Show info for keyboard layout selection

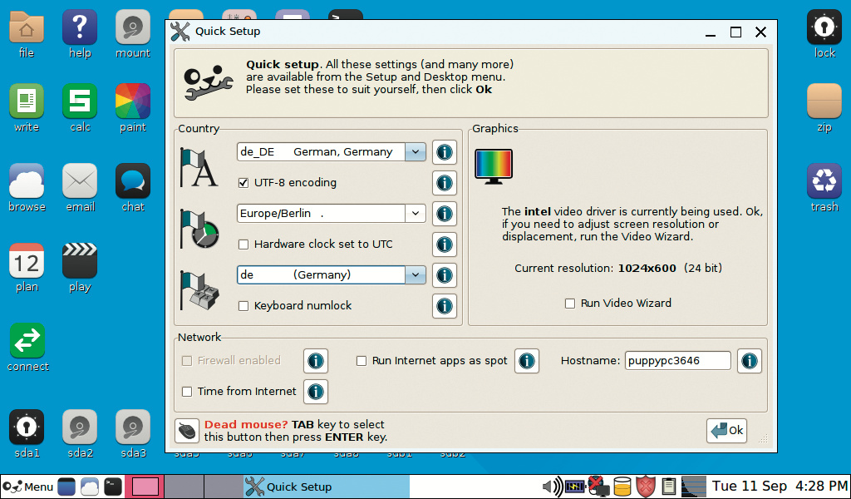tap(445, 274)
